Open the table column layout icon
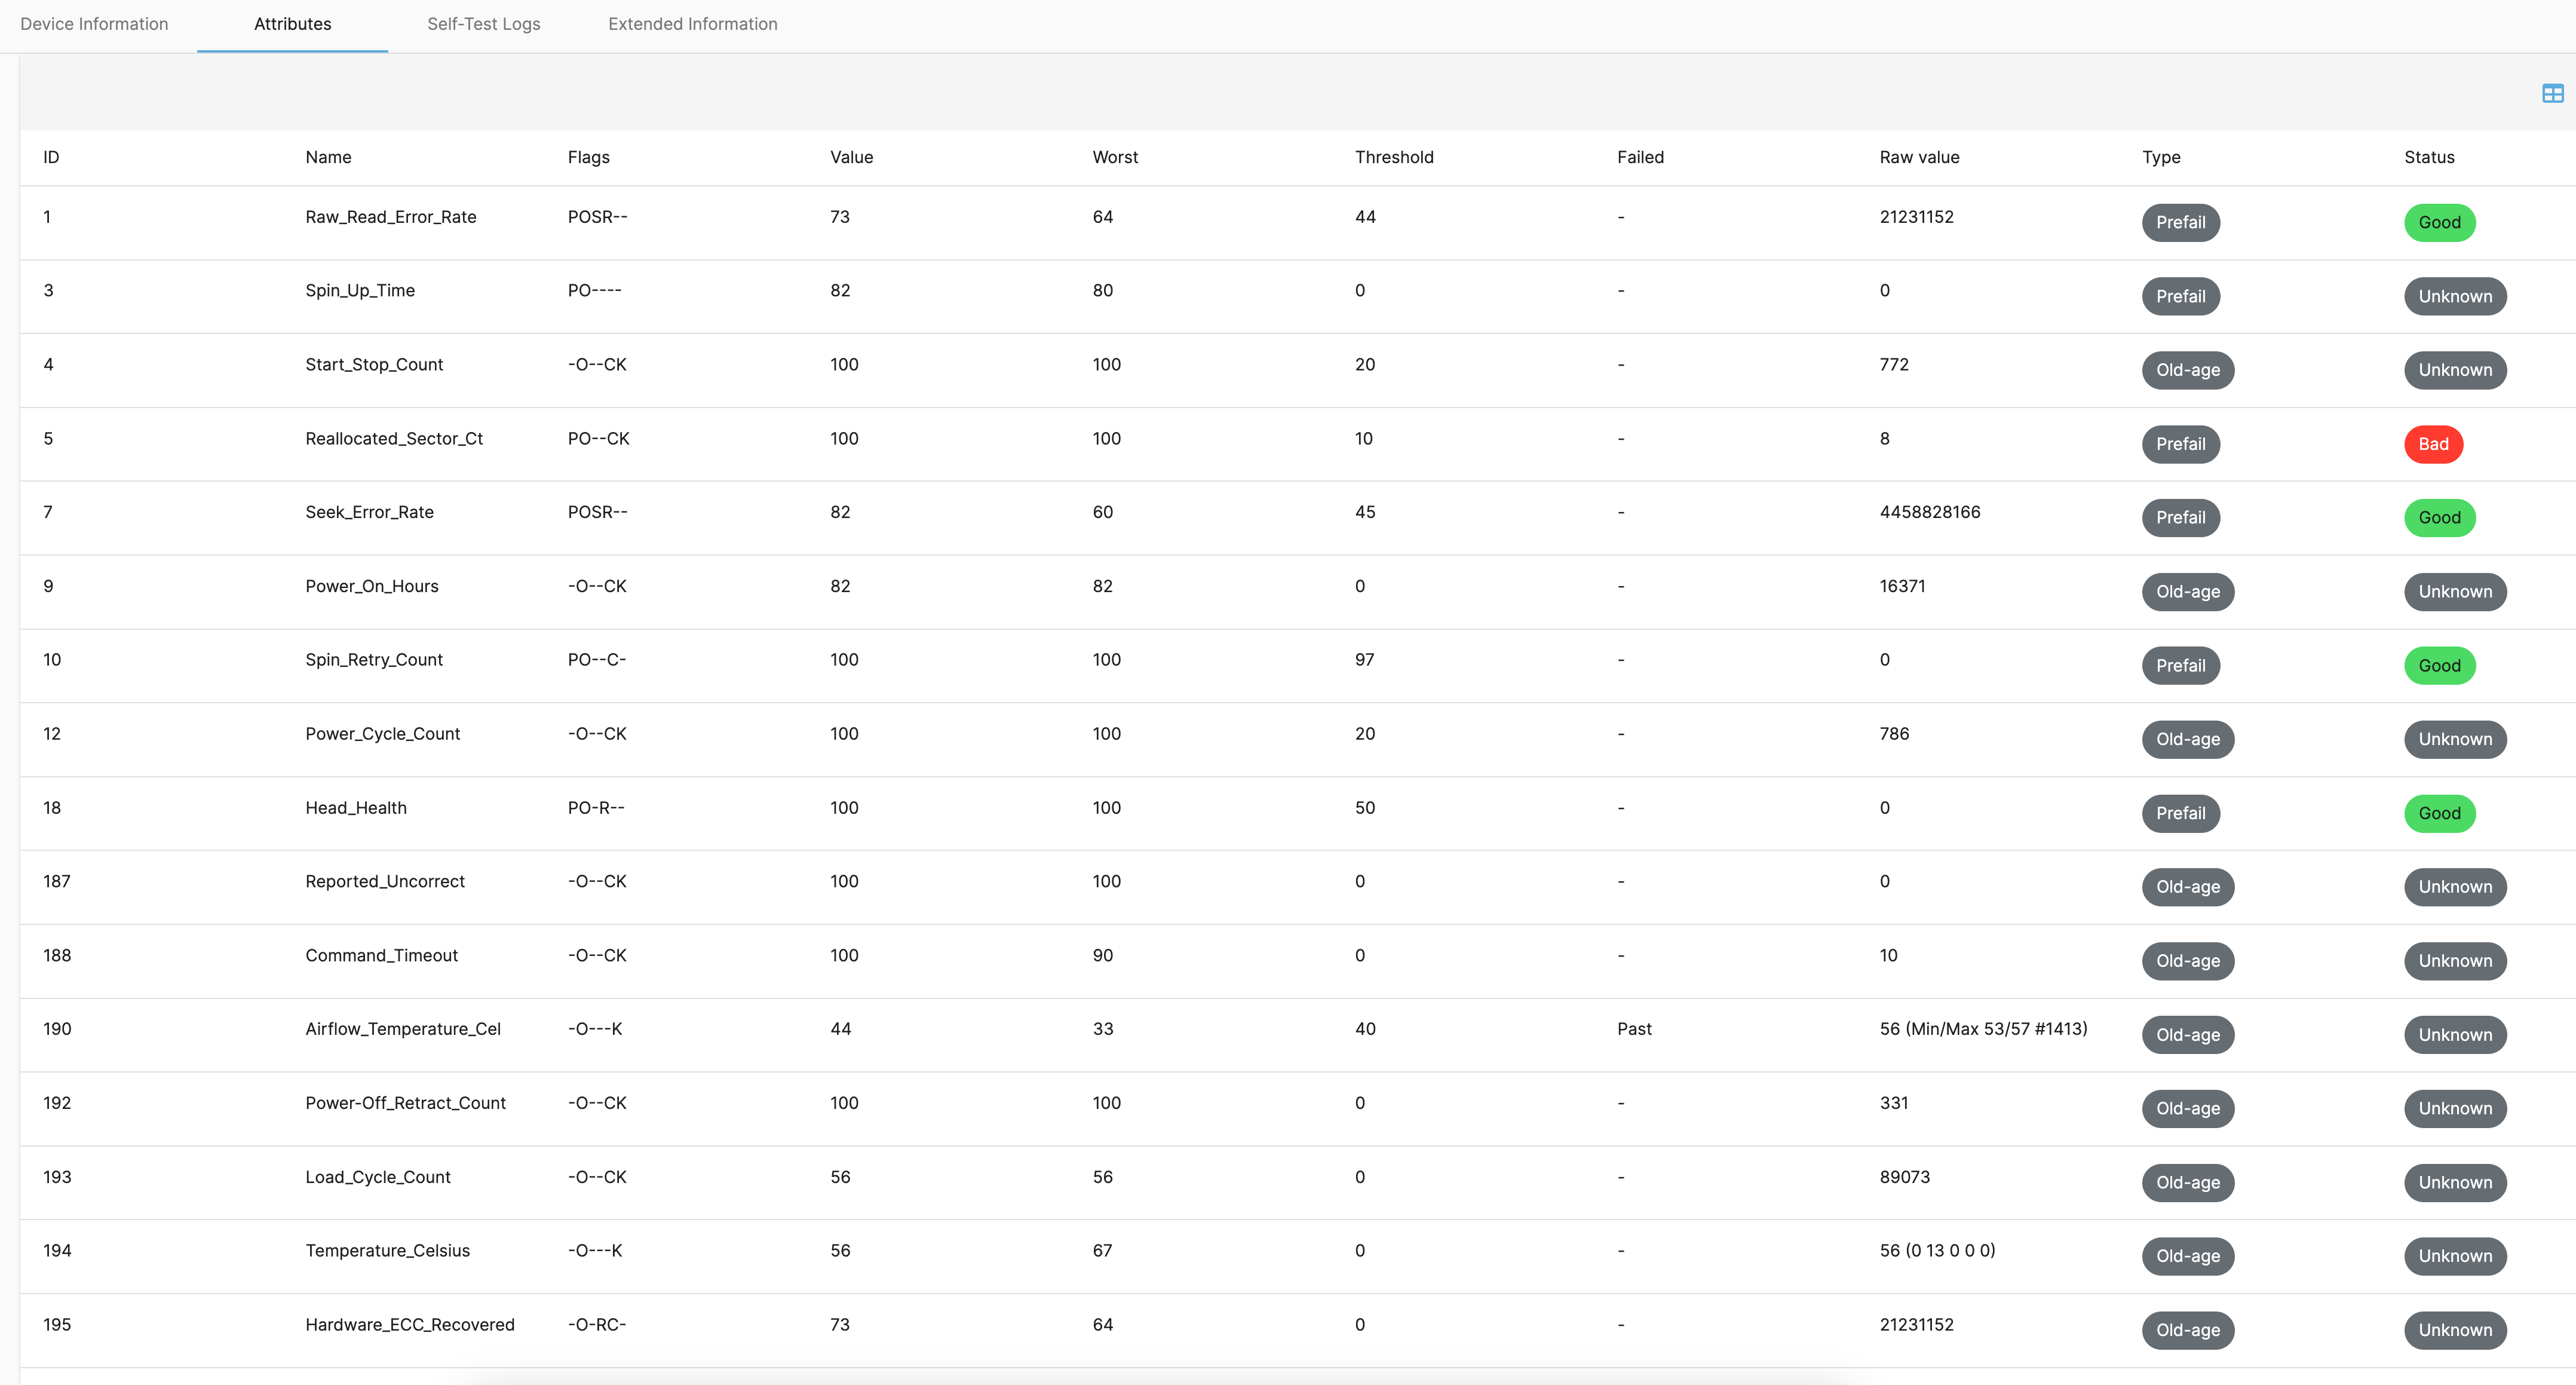 [2552, 93]
